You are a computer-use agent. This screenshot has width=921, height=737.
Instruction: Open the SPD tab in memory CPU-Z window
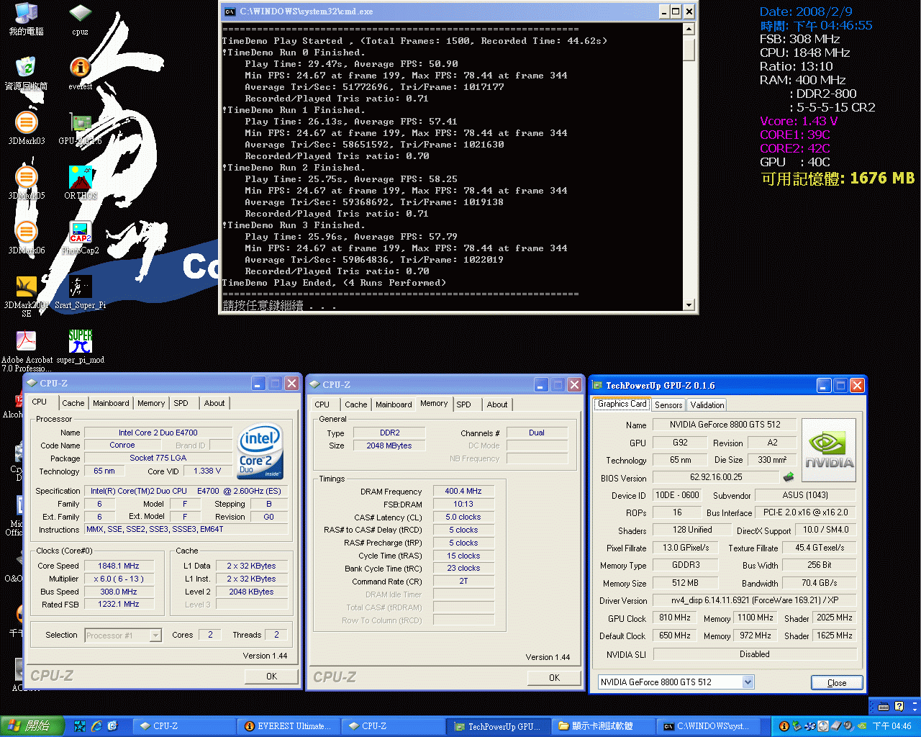(x=463, y=404)
